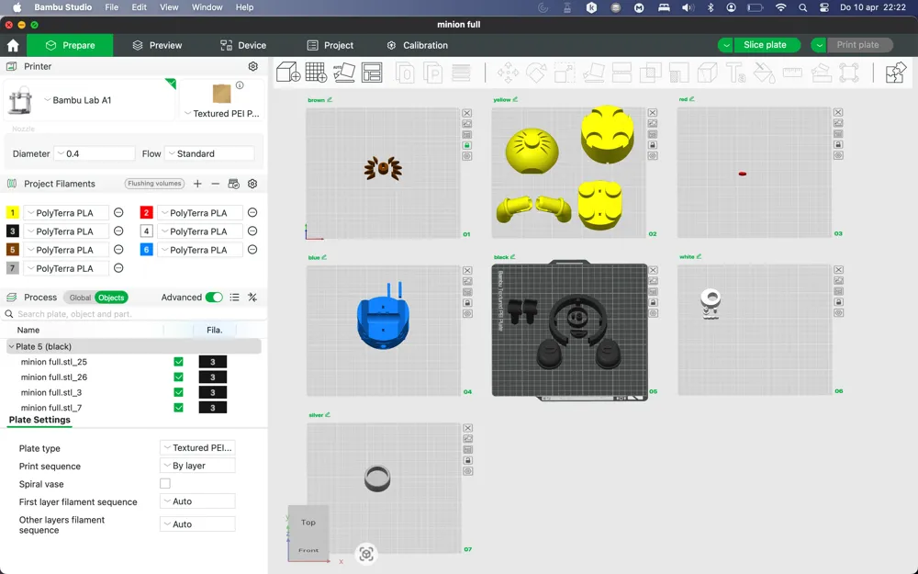Uncheck printable box for minion full.stl_3
918x574 pixels.
tap(179, 392)
